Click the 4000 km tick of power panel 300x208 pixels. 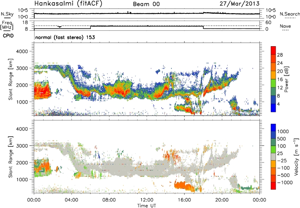(22, 51)
